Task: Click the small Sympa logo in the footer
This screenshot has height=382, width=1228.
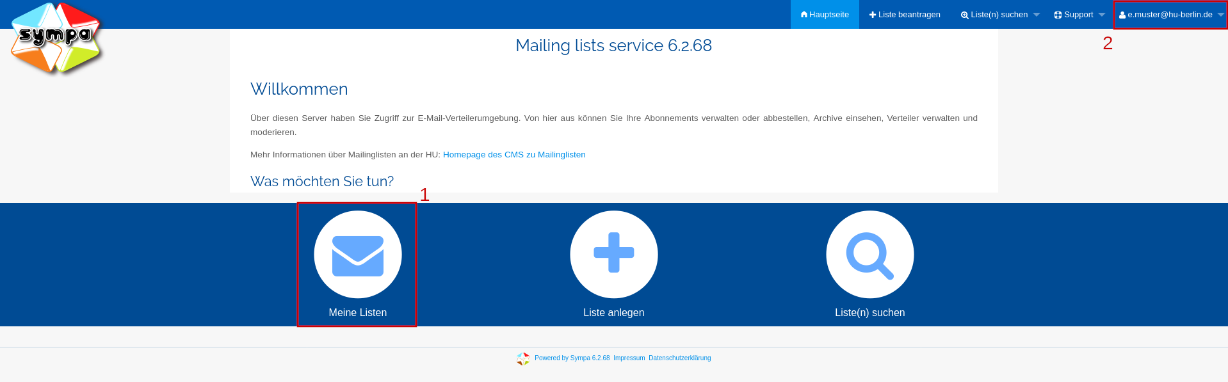Action: [523, 358]
